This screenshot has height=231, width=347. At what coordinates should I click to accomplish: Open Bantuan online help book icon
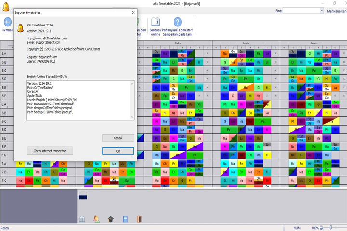(x=155, y=22)
